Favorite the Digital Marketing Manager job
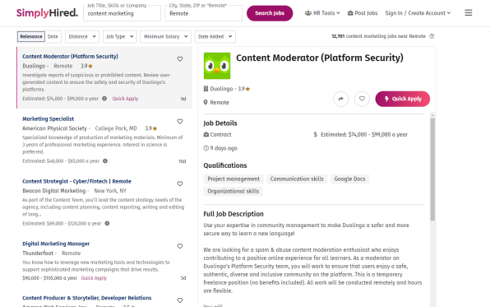 click(180, 246)
